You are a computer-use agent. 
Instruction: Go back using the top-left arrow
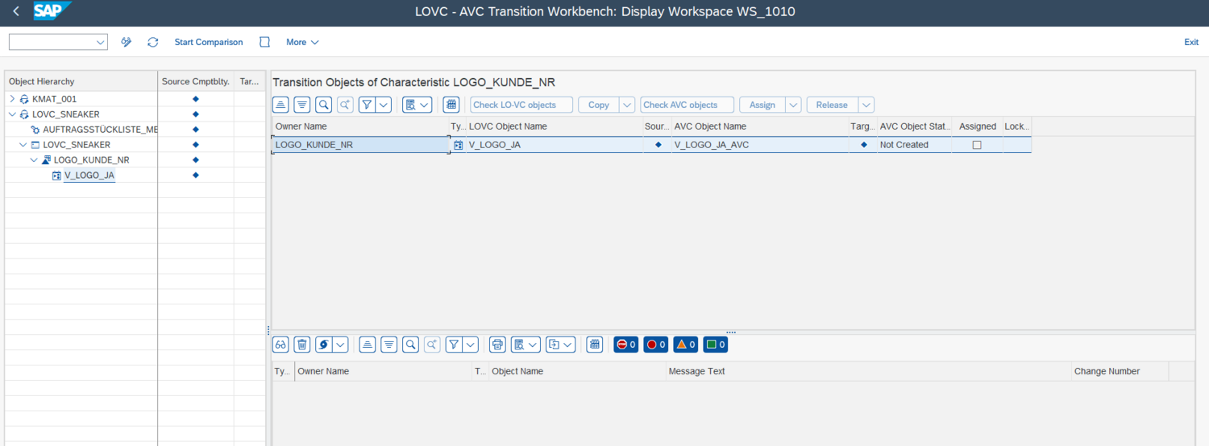coord(15,12)
